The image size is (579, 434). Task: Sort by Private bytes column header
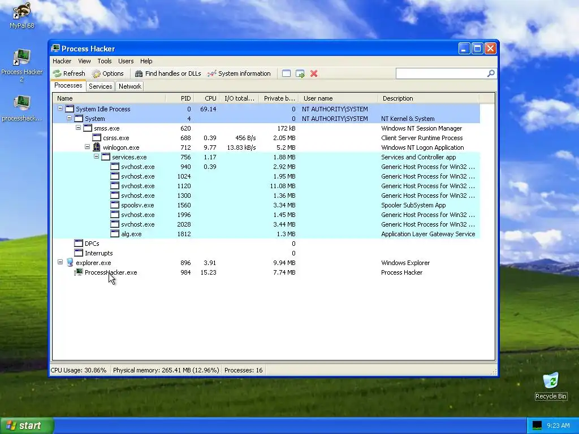279,98
